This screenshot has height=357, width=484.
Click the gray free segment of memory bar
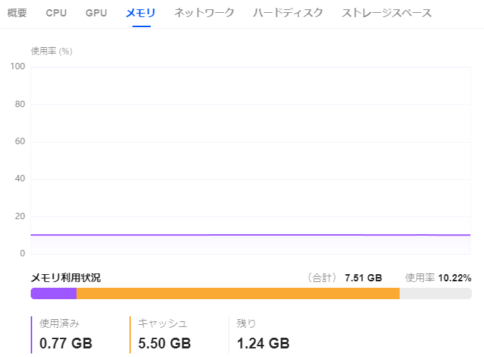[435, 293]
